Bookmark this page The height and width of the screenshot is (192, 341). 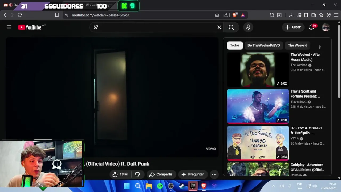coord(57,15)
